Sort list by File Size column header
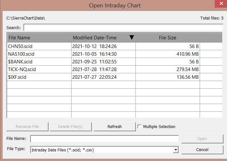Image resolution: width=227 pixels, height=161 pixels. pos(167,38)
